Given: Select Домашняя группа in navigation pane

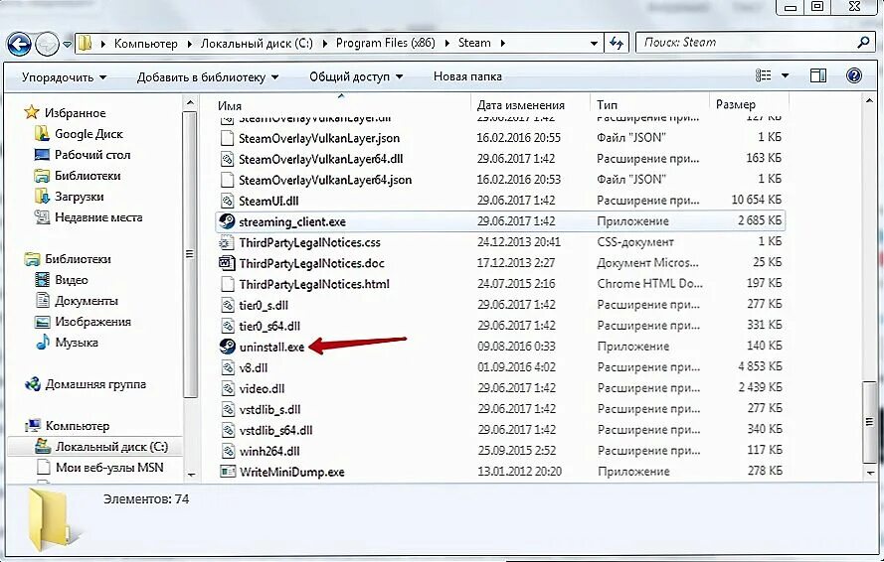Looking at the screenshot, I should pyautogui.click(x=95, y=384).
